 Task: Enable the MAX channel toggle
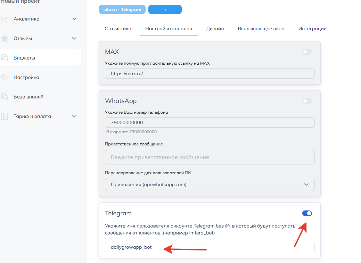pyautogui.click(x=307, y=52)
